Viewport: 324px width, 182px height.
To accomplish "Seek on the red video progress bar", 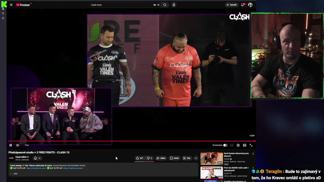I will [132, 141].
